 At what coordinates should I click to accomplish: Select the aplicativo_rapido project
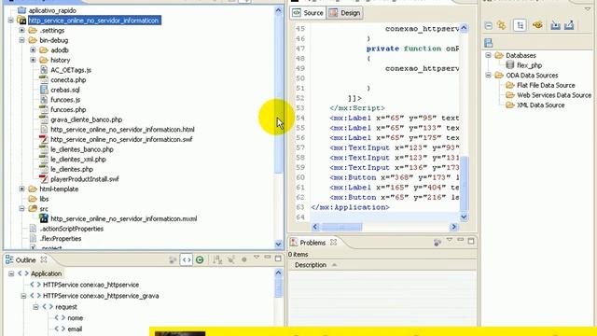(x=52, y=10)
